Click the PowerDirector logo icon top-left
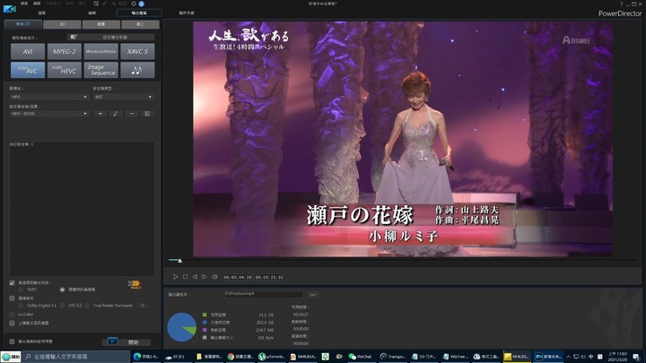The width and height of the screenshot is (646, 363). [10, 8]
